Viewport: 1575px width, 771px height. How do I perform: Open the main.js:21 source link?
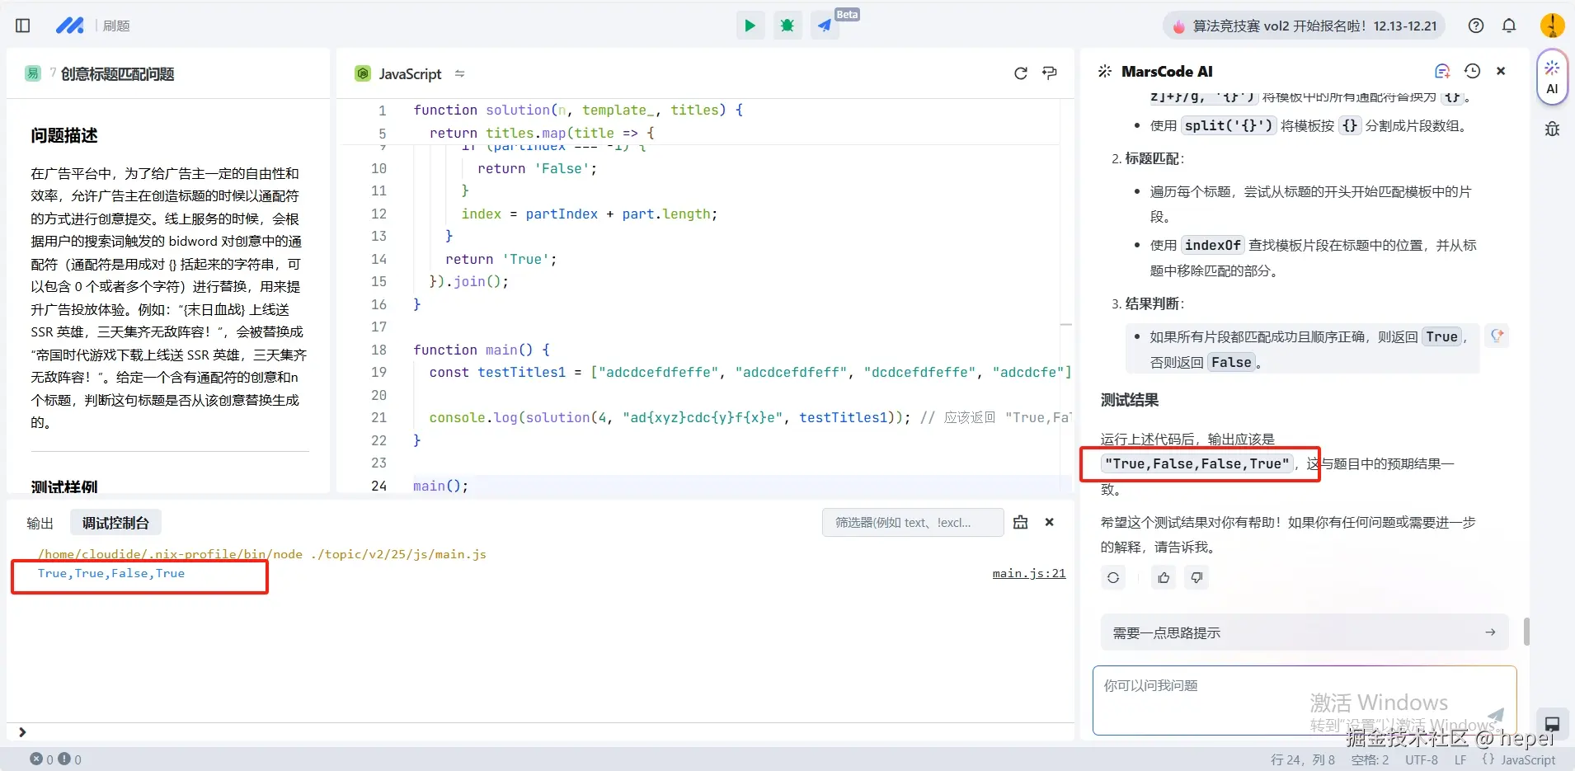pyautogui.click(x=1028, y=574)
